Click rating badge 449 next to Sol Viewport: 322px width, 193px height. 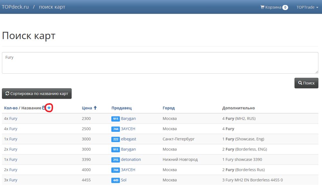(116, 180)
